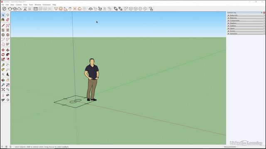
Task: Pick the Rotated Rectangle tool
Action: (x=8, y=30)
